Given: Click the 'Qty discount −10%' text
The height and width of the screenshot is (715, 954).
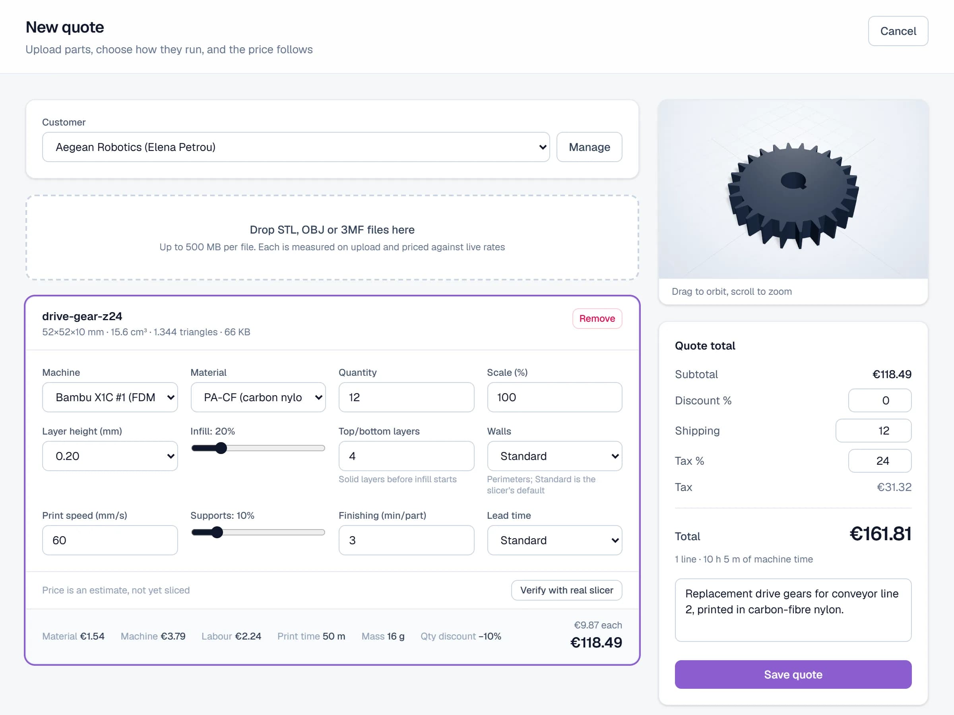Looking at the screenshot, I should pos(461,636).
